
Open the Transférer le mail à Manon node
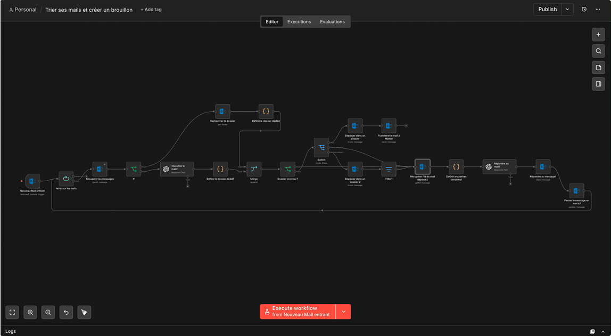click(x=389, y=126)
